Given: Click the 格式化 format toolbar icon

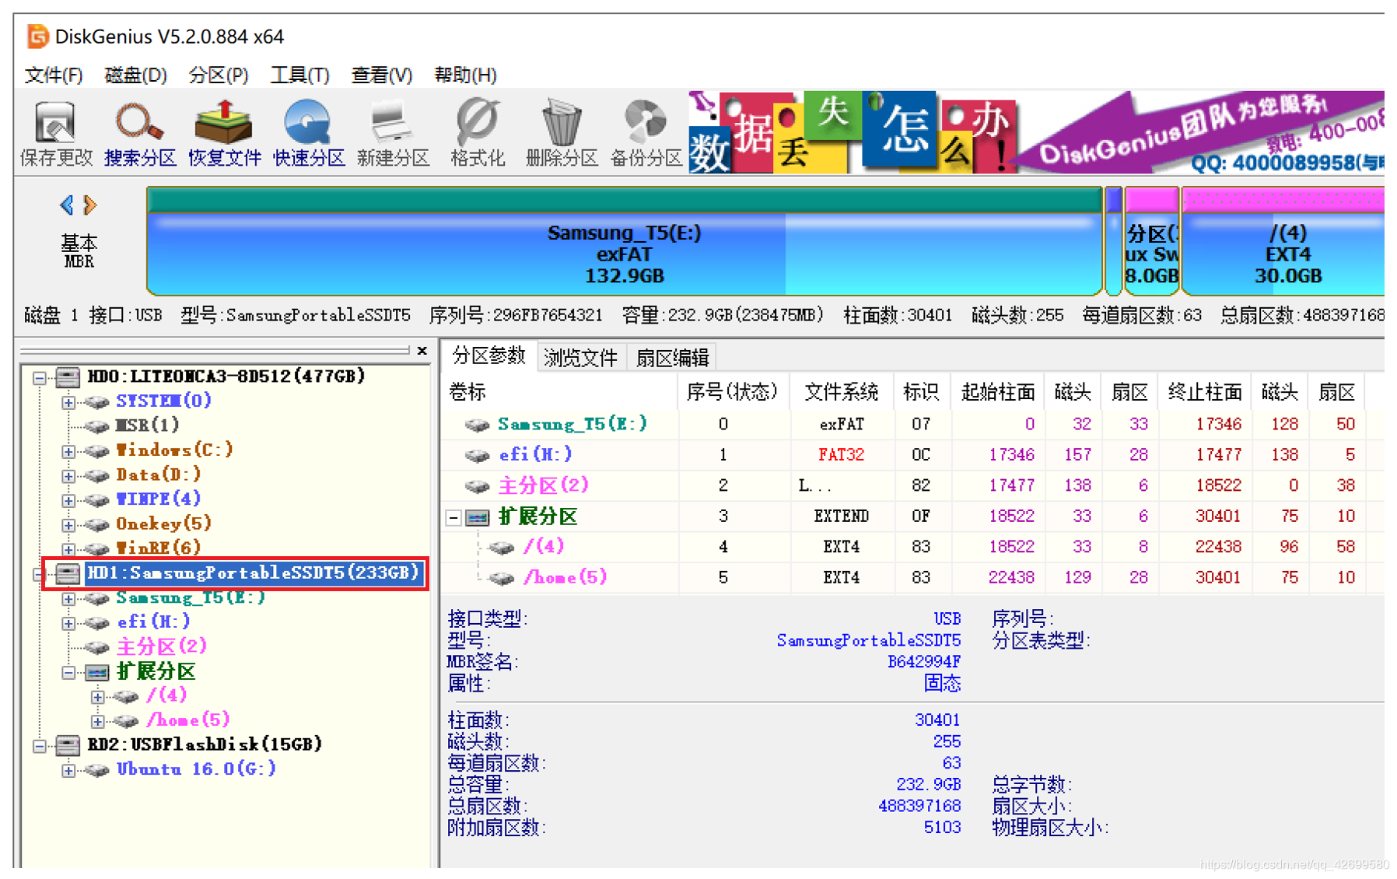Looking at the screenshot, I should click(478, 133).
